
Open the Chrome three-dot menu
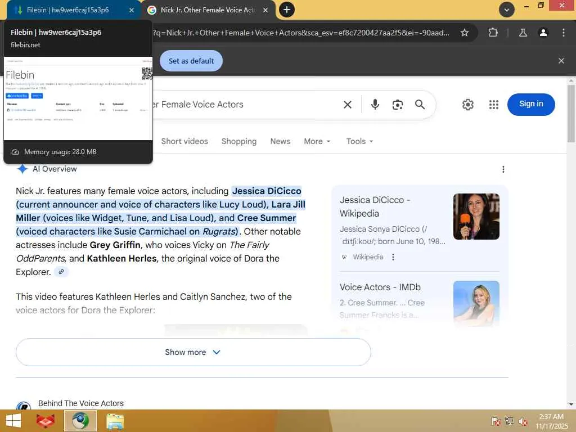563,33
